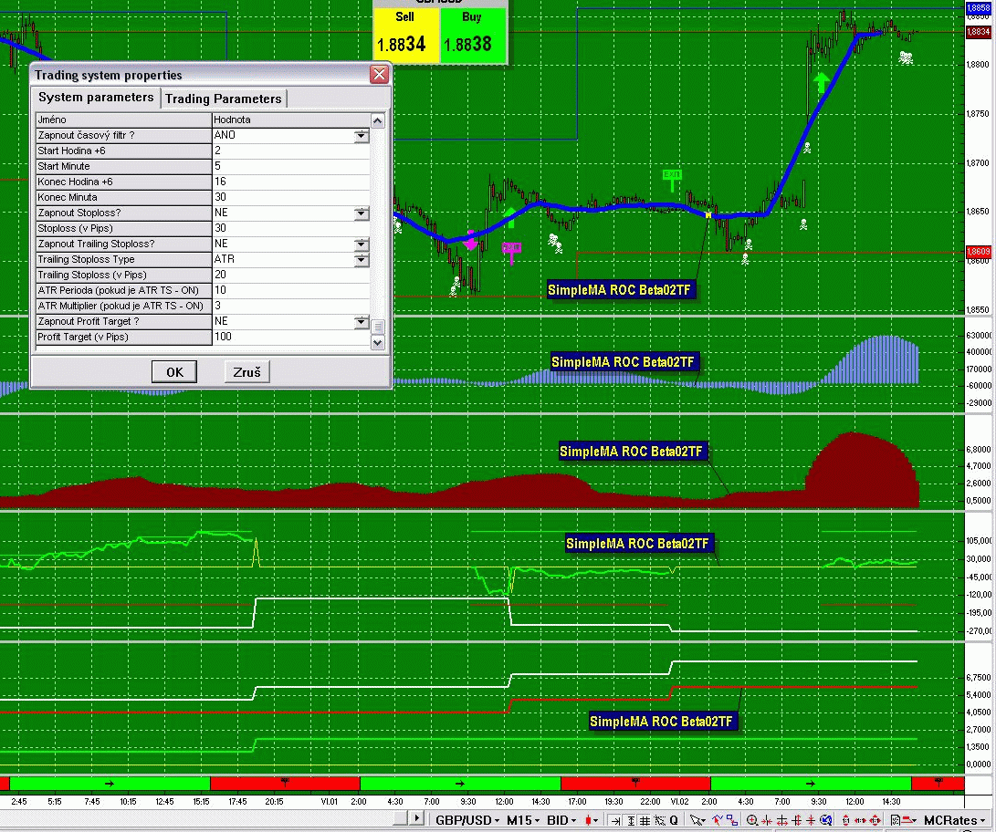Click the Start Minute value field
Viewport: 996px width, 832px height.
[291, 166]
